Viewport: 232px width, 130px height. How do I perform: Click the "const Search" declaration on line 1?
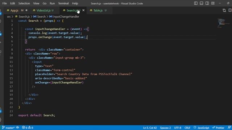pos(28,21)
